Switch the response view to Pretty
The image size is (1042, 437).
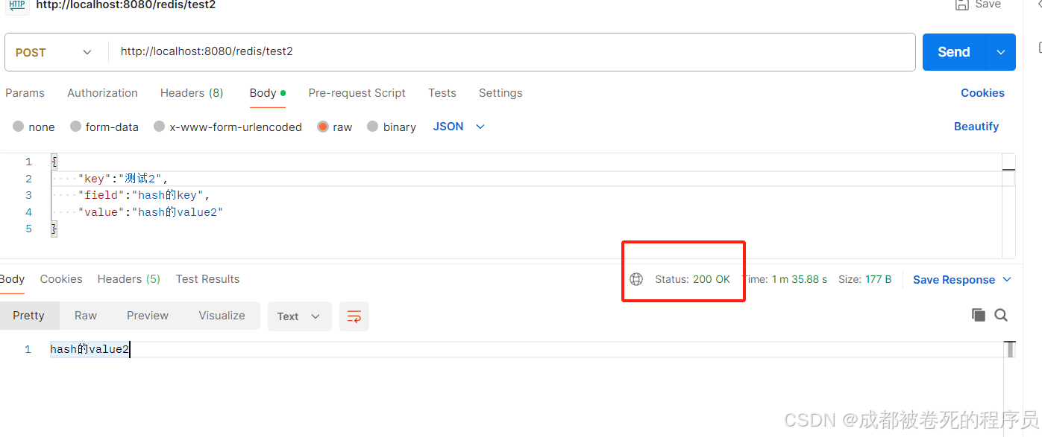(x=28, y=316)
